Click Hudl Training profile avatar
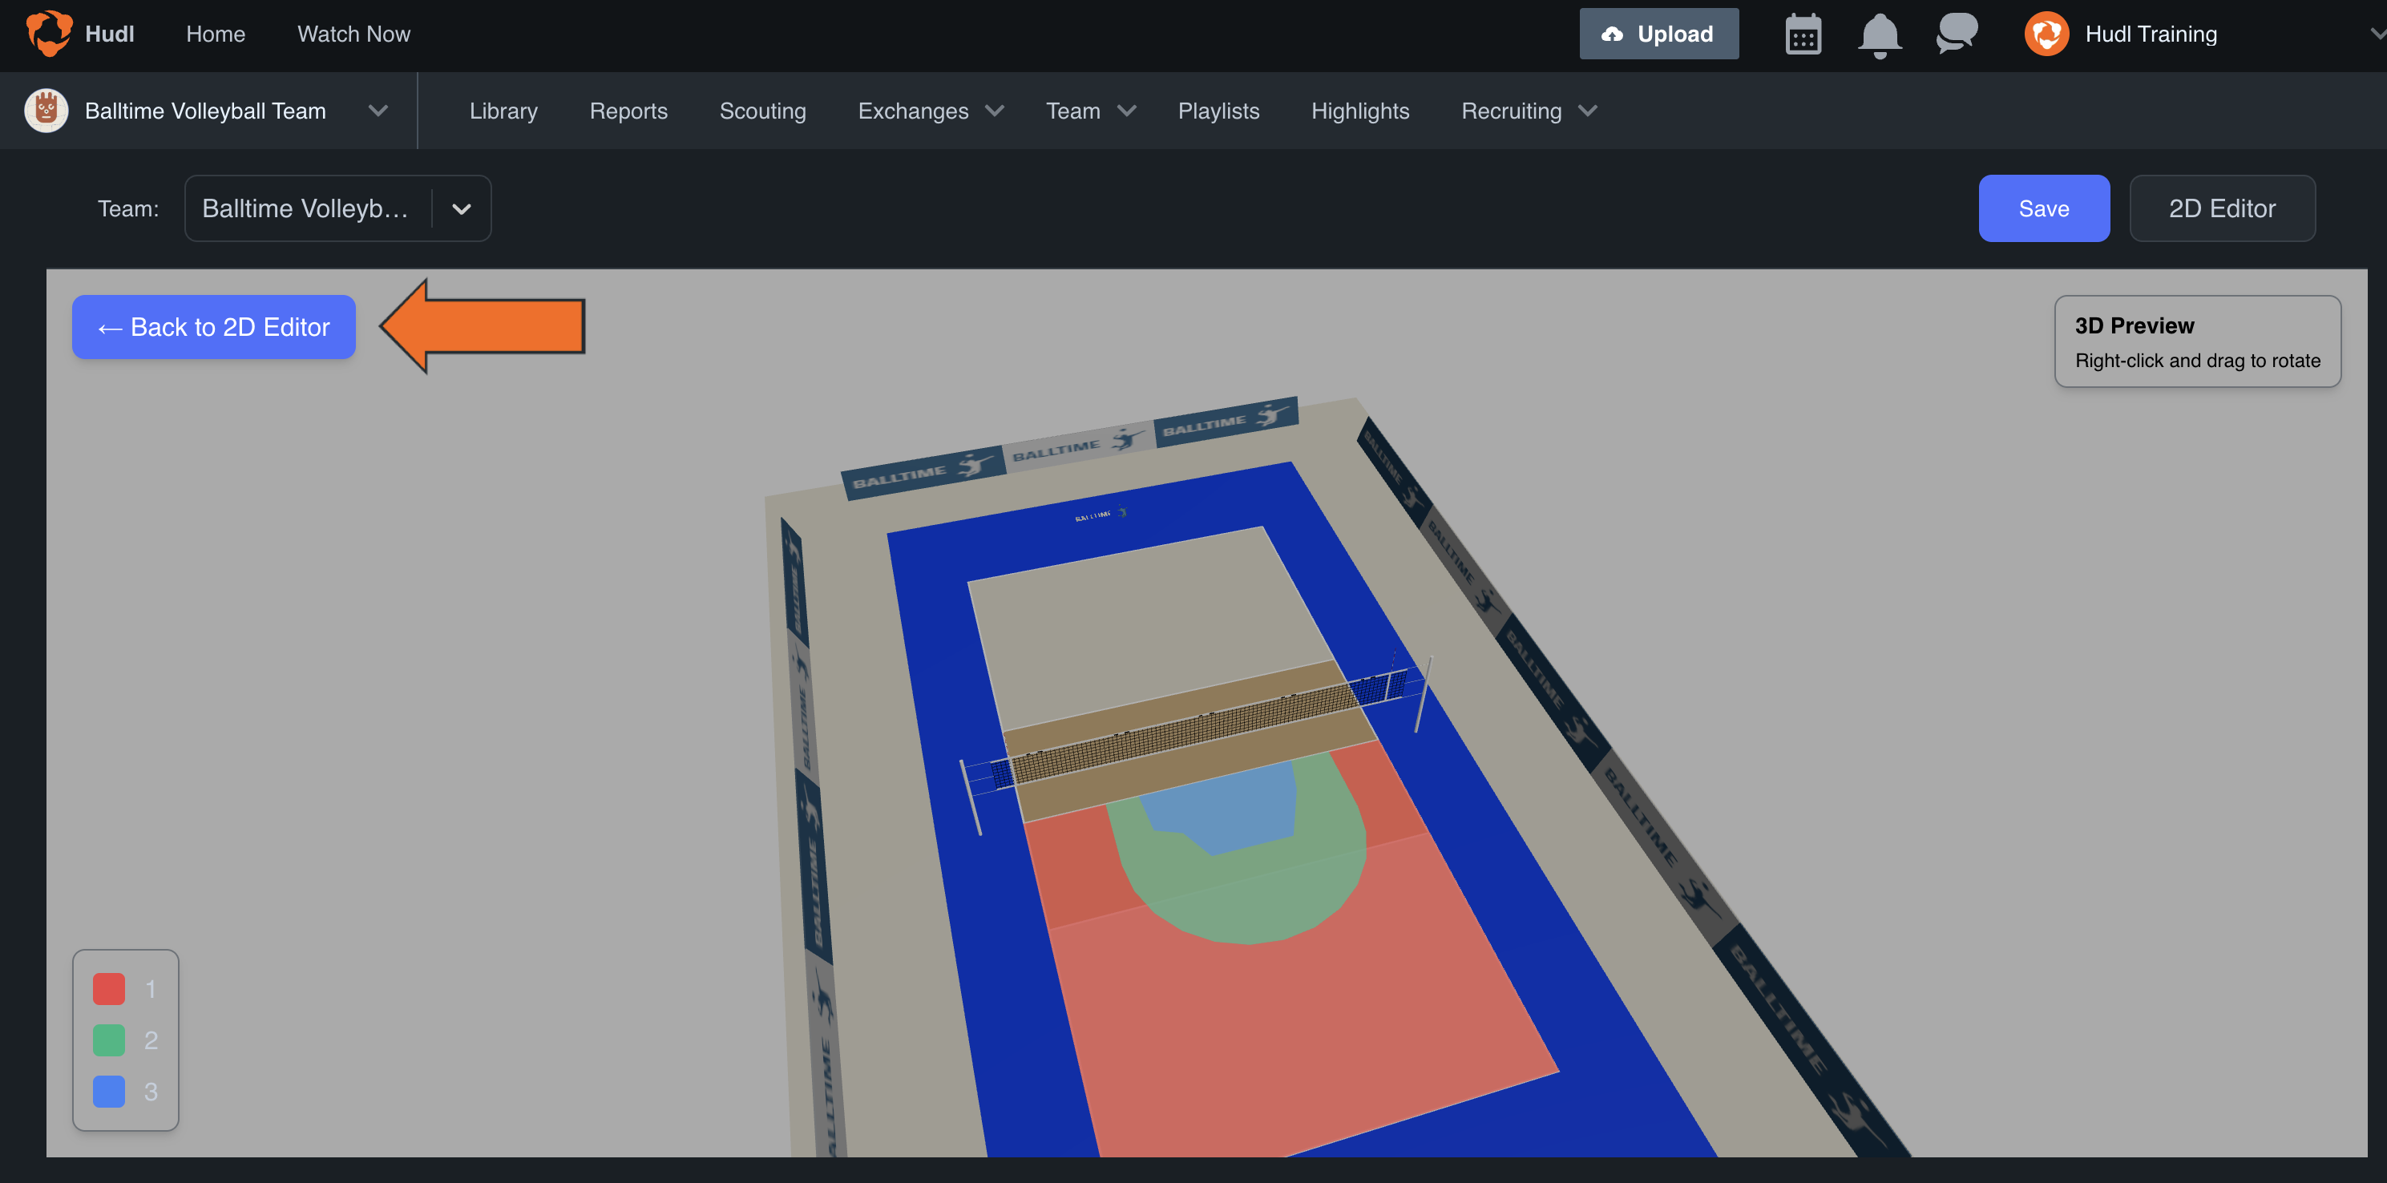The height and width of the screenshot is (1183, 2387). point(2046,34)
